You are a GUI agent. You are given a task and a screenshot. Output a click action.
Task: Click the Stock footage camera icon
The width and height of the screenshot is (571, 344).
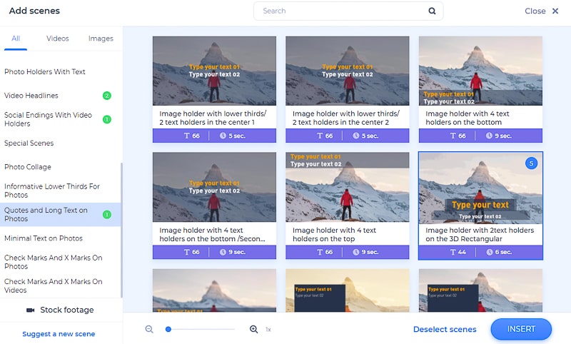tap(31, 310)
